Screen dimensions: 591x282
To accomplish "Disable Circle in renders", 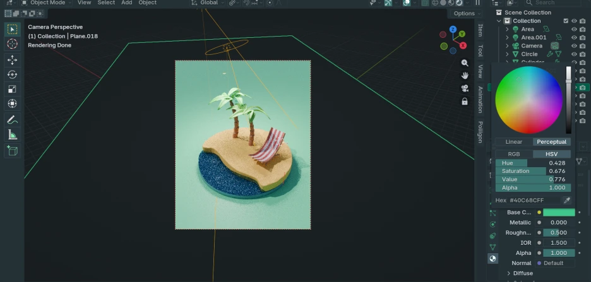I will tap(583, 54).
